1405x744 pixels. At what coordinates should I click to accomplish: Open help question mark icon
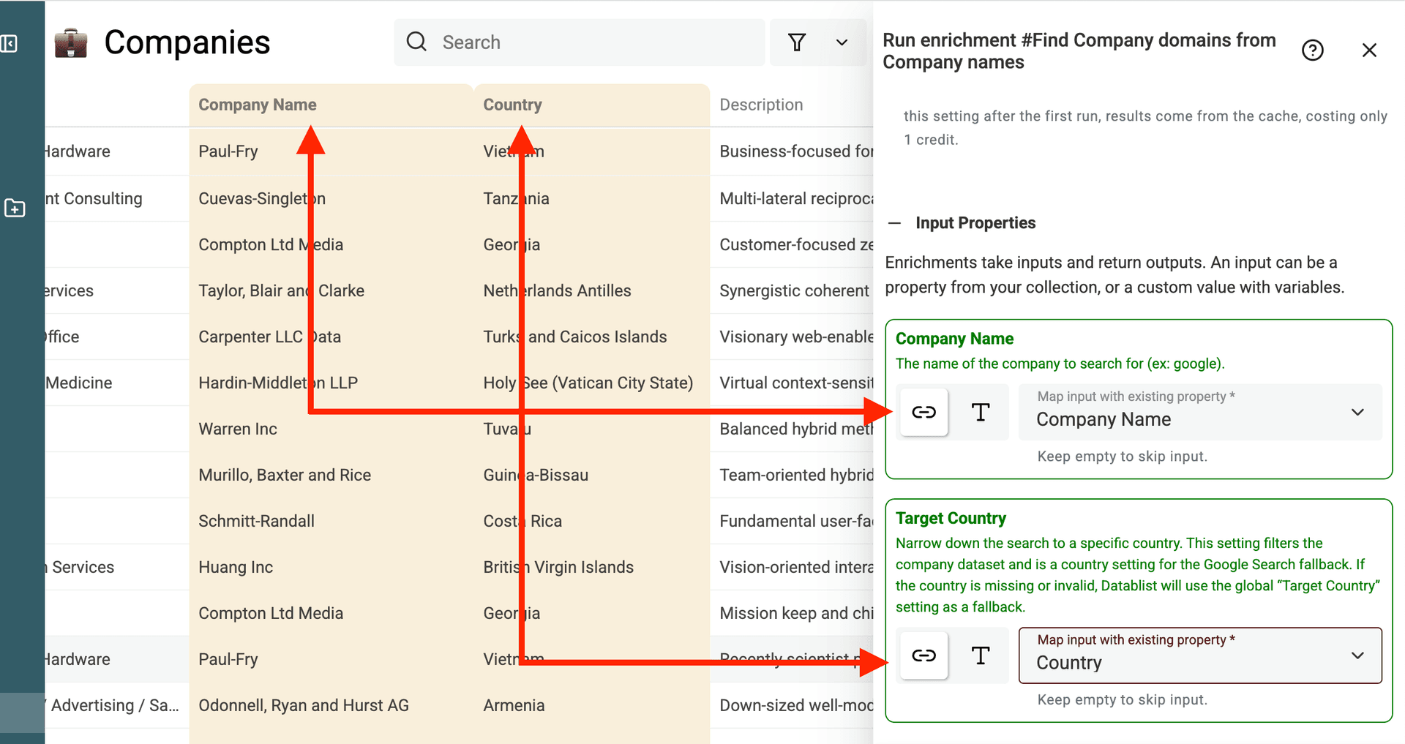[x=1312, y=50]
